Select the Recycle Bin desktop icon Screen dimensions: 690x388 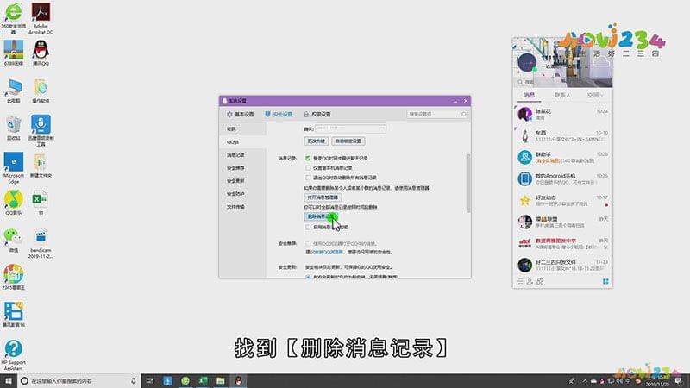(x=14, y=128)
